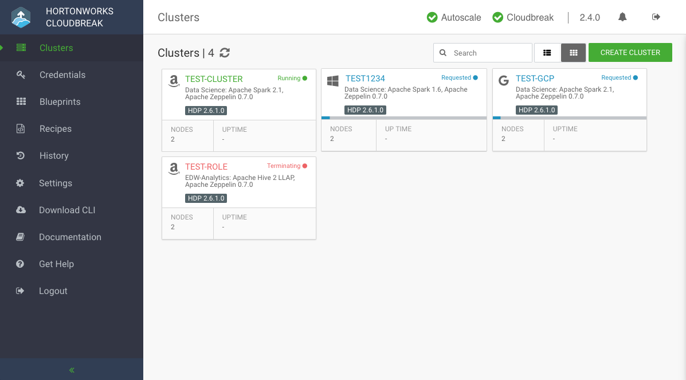The image size is (686, 380).
Task: Open the TEST-CLUSTER cluster link
Action: [214, 79]
